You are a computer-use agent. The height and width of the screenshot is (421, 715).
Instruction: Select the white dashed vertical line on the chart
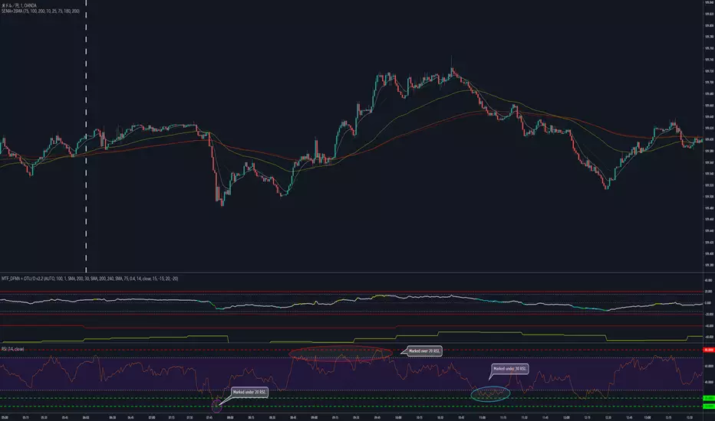[x=86, y=136]
